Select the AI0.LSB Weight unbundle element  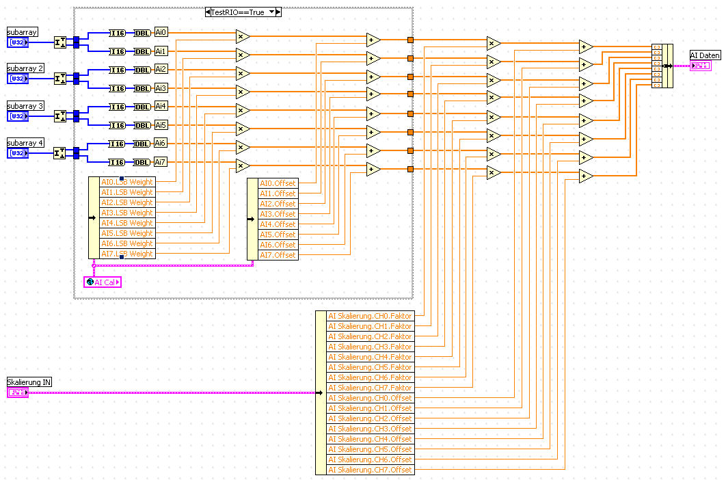pyautogui.click(x=127, y=182)
